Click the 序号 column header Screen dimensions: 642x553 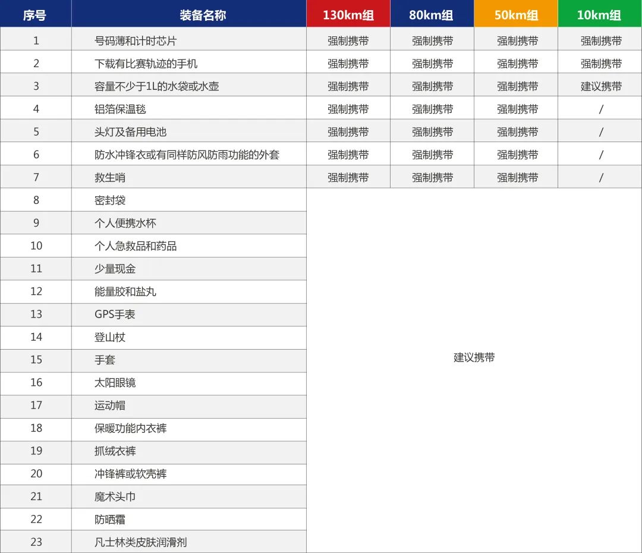pos(35,15)
